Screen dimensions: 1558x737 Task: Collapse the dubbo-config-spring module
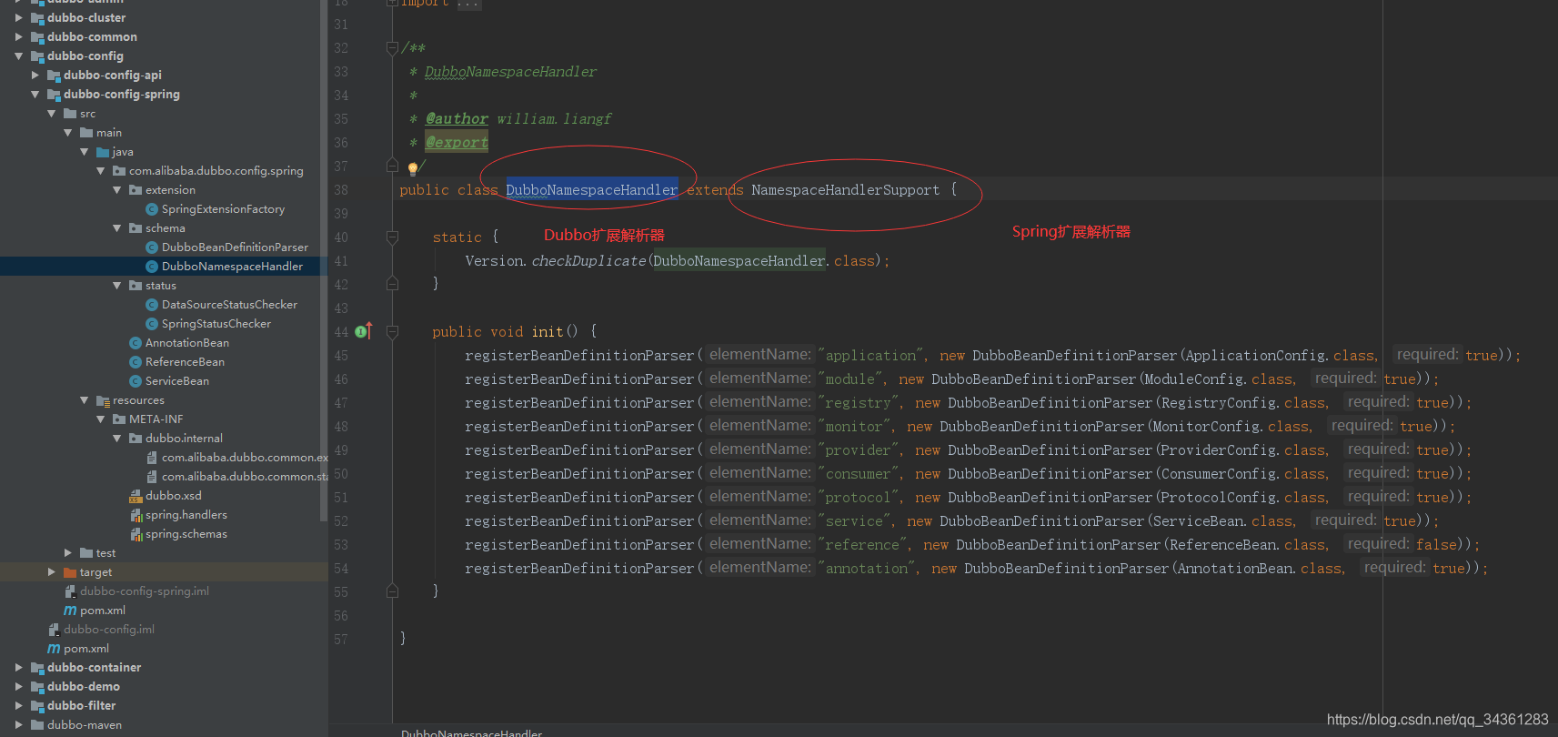(x=35, y=94)
